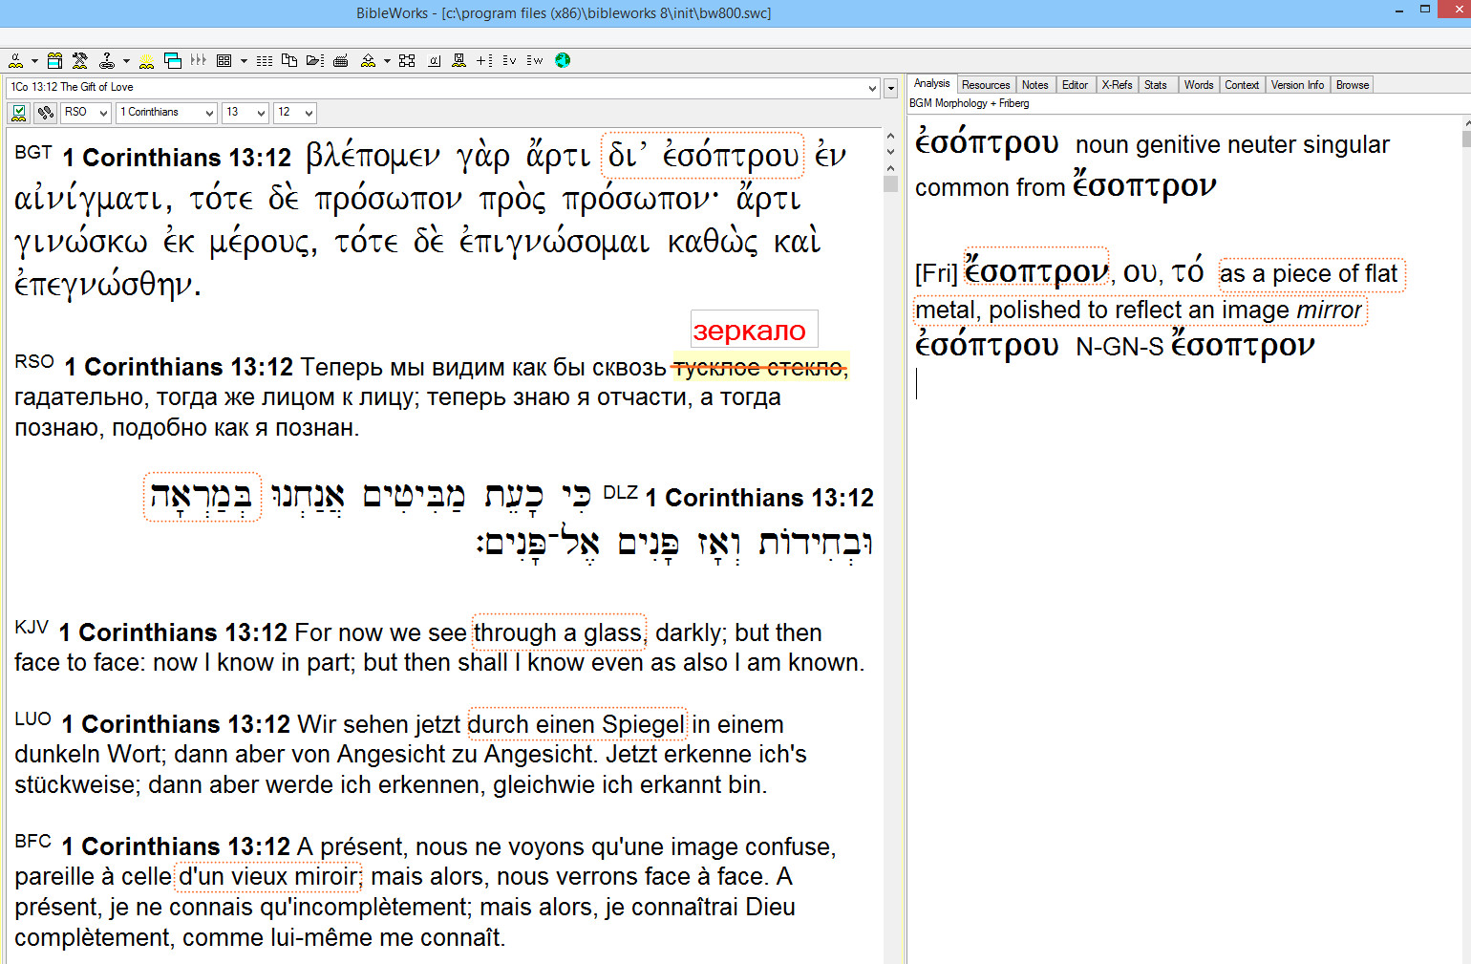Click the text columns list icon

coord(265,61)
